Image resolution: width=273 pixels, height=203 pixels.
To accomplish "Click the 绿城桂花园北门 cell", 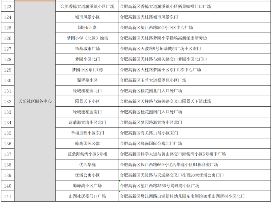I will point(87,91).
